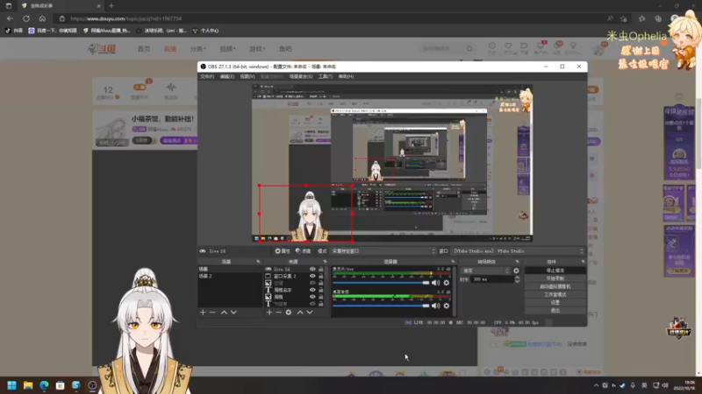Viewport: 702px width, 394px height.
Task: Open OBS 场景集合(S) menu
Action: pyautogui.click(x=301, y=76)
